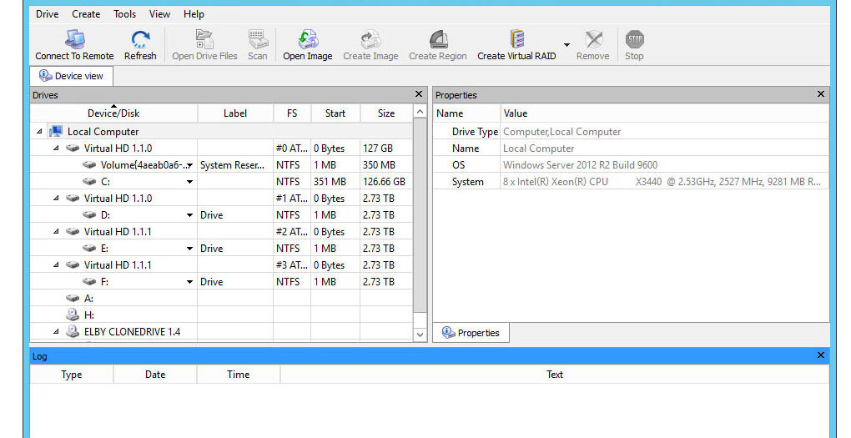This screenshot has width=851, height=438.
Task: Collapse the Local Computer tree node
Action: click(39, 131)
